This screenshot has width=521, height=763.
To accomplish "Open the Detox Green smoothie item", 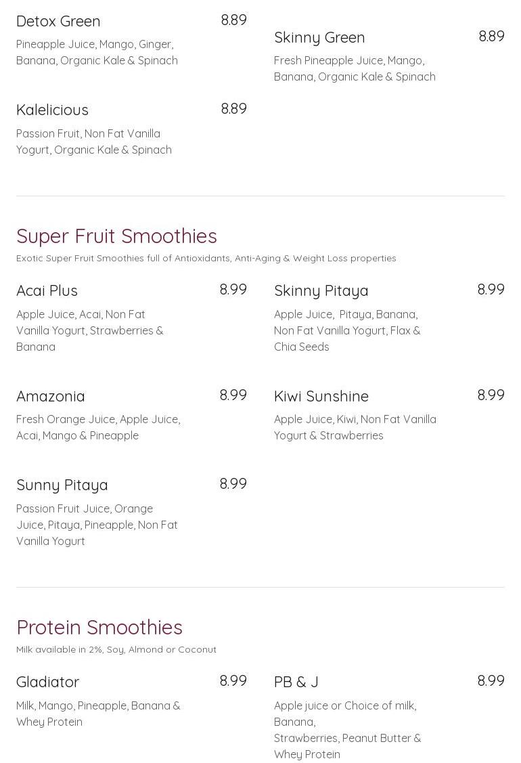I will (58, 21).
